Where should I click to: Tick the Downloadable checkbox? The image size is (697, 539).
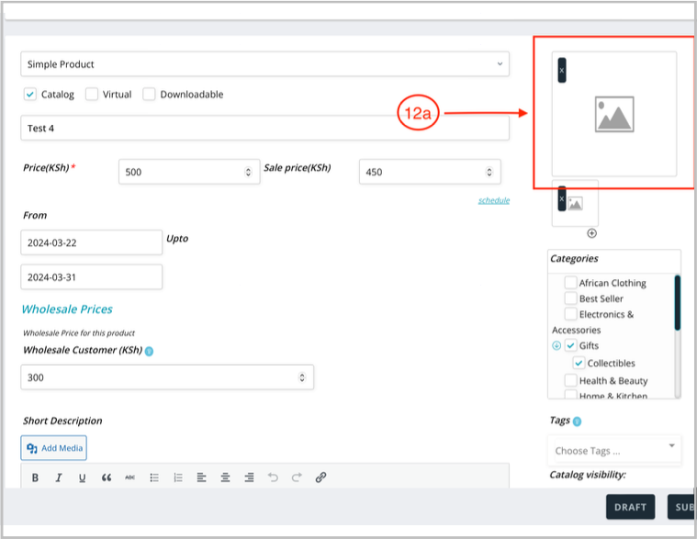coord(149,94)
